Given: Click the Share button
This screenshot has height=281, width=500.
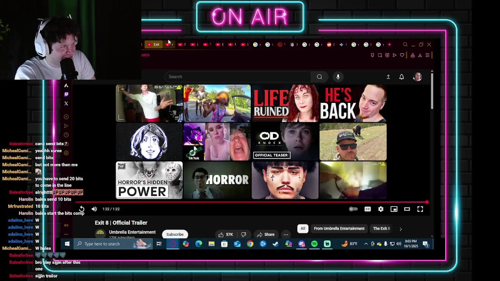Looking at the screenshot, I should tap(266, 235).
